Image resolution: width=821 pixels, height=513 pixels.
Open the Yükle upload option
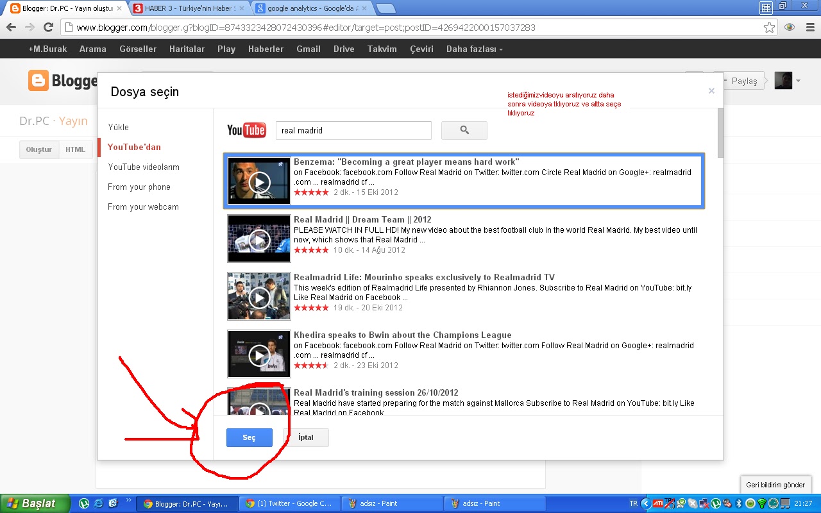pos(118,127)
